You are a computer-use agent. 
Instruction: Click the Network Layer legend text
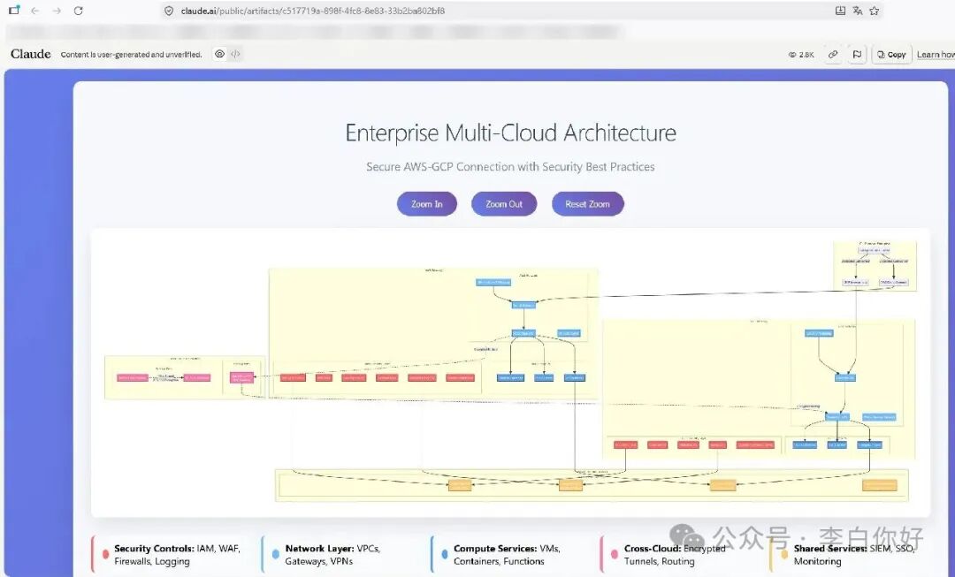pyautogui.click(x=332, y=555)
